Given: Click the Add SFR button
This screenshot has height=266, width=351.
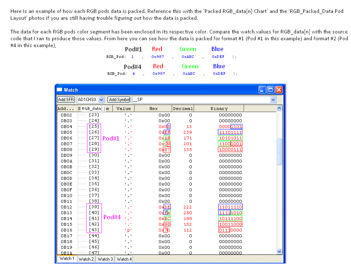Looking at the screenshot, I should (x=66, y=100).
